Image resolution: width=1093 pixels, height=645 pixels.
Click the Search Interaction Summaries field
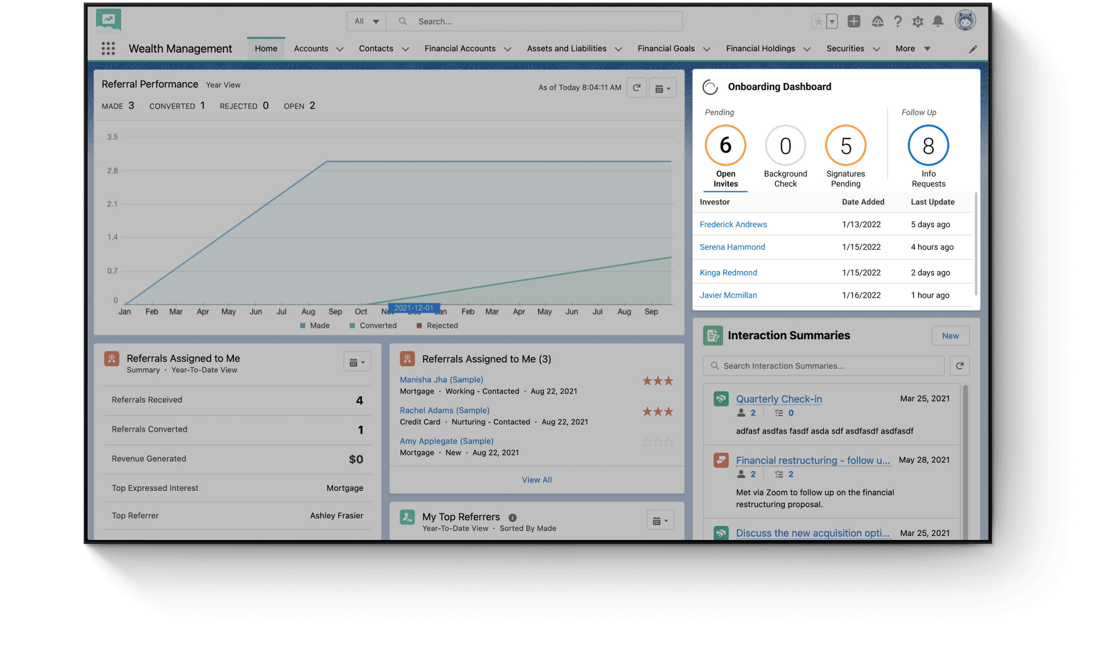click(824, 366)
